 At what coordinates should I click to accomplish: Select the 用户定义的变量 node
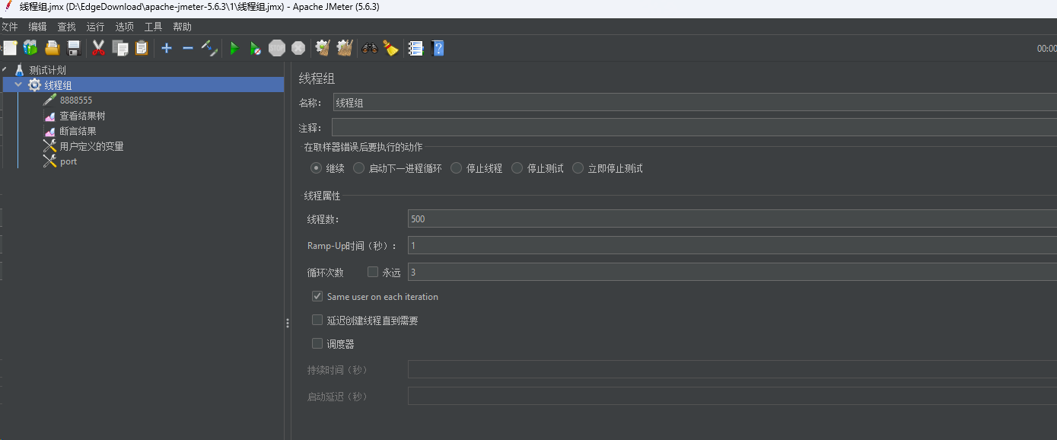click(91, 146)
